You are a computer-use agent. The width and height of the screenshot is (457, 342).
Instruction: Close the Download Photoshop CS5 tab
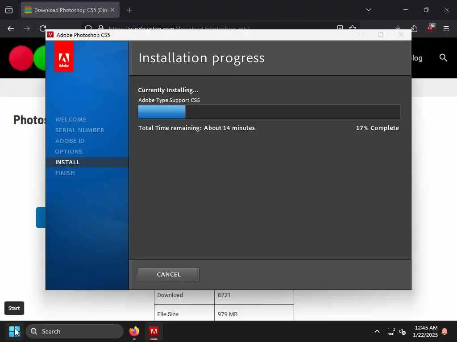(112, 10)
